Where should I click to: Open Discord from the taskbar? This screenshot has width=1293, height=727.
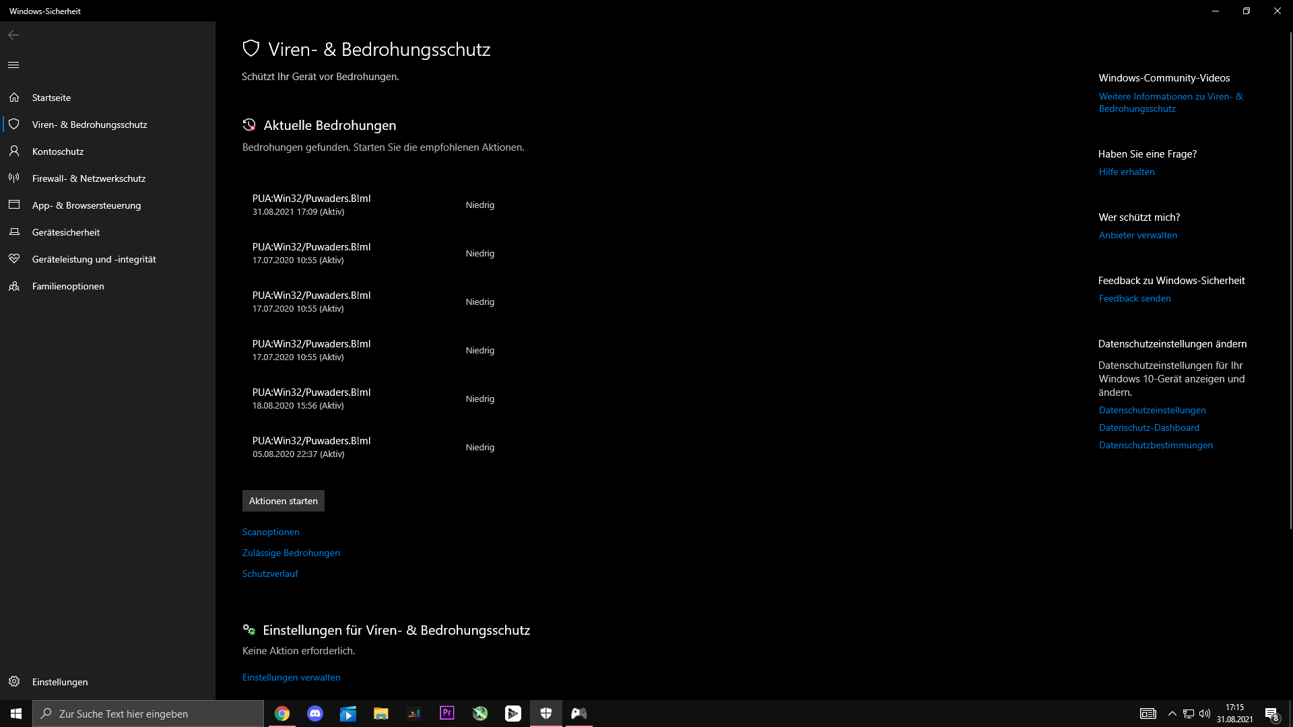point(315,714)
